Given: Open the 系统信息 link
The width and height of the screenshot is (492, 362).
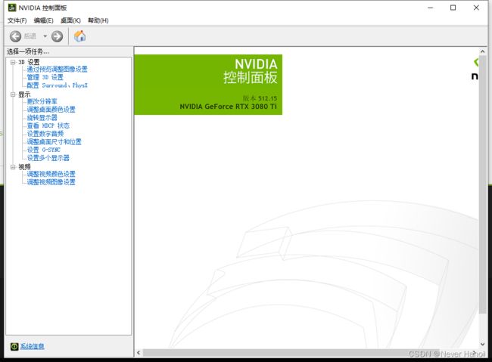Looking at the screenshot, I should coord(32,346).
